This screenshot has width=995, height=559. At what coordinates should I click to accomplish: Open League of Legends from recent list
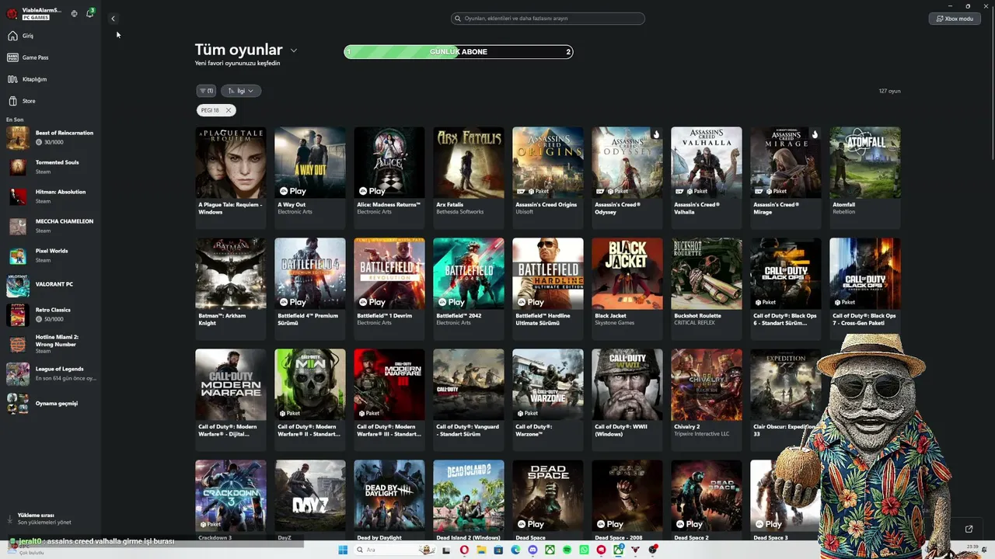pyautogui.click(x=51, y=373)
